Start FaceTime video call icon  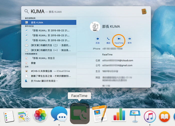[119, 39]
